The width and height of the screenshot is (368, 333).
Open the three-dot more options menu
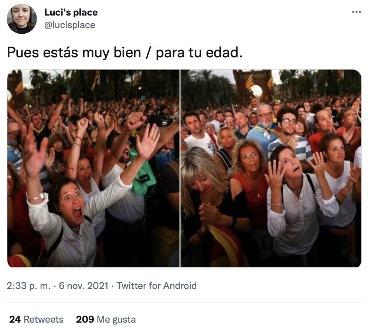(356, 12)
